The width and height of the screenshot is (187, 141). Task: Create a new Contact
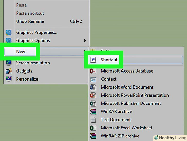[136, 79]
